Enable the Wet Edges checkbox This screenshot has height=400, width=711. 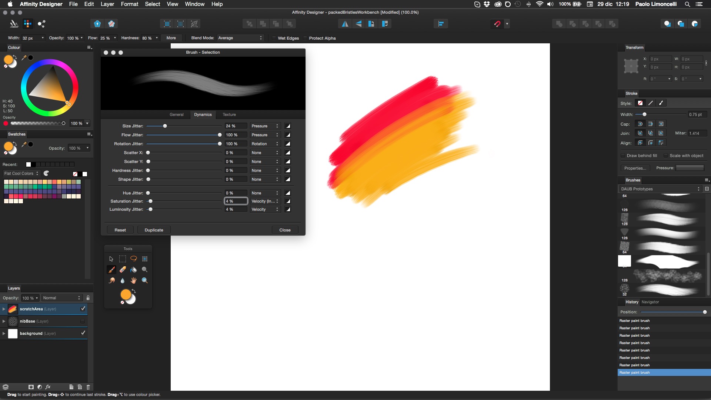pyautogui.click(x=274, y=38)
